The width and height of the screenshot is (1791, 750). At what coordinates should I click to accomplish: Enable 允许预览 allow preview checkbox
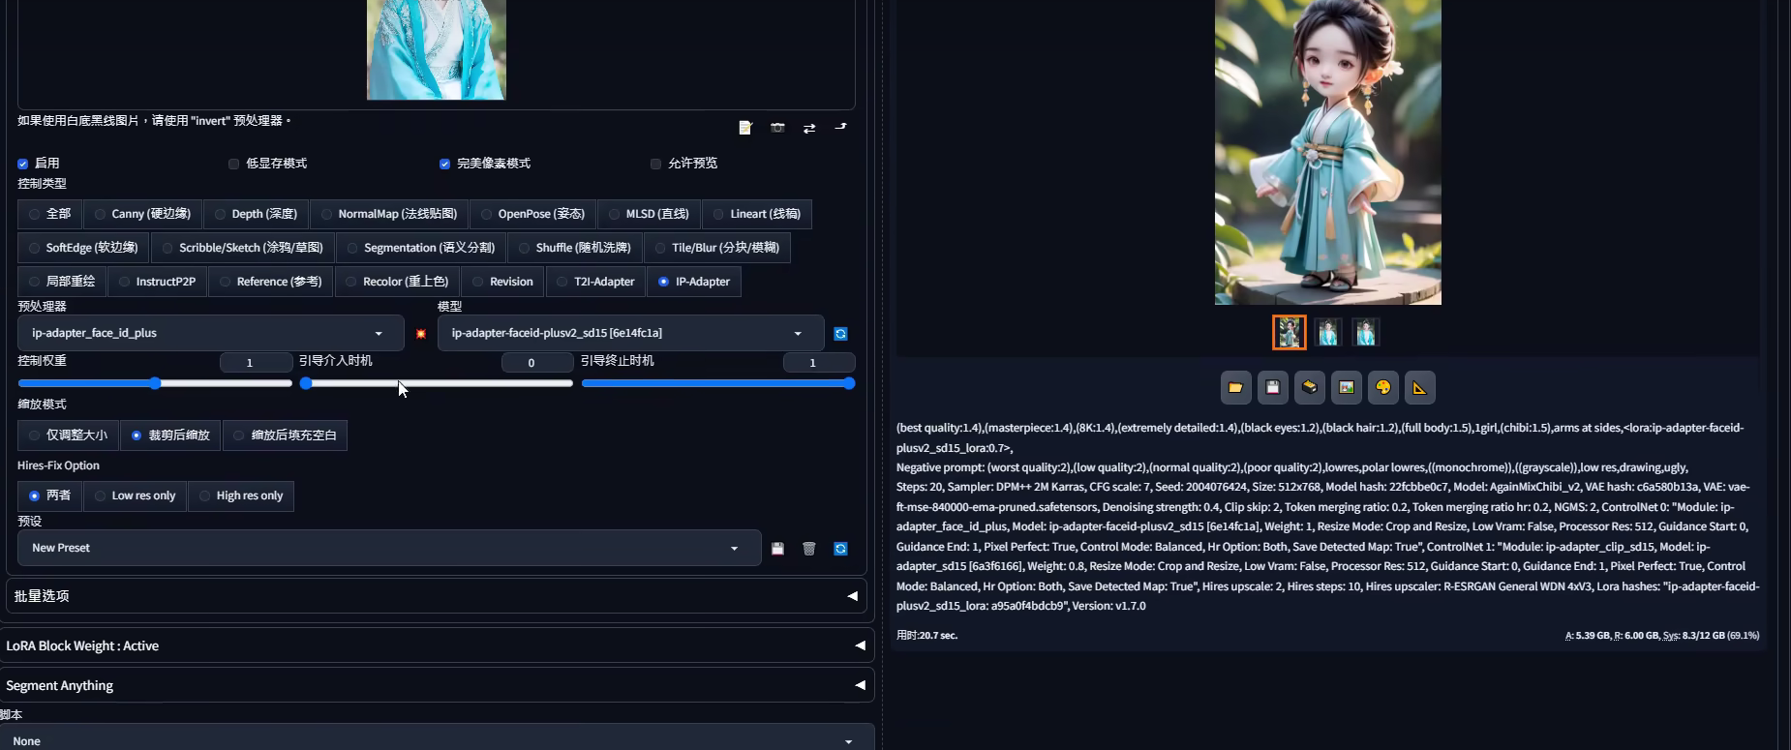(x=655, y=164)
